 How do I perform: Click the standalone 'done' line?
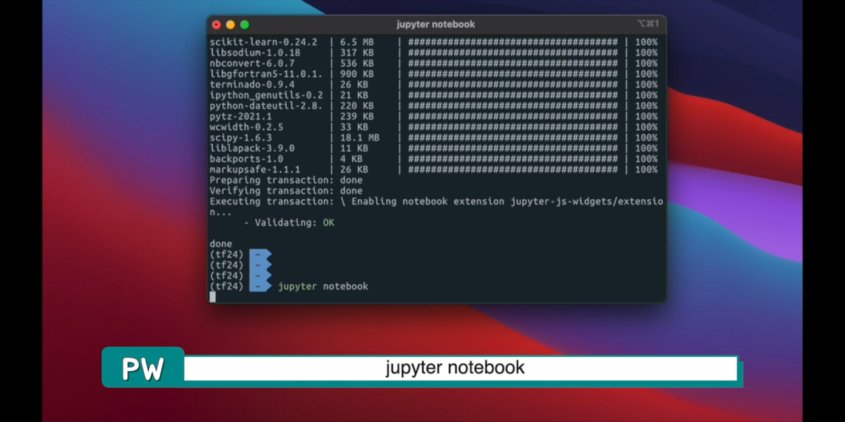tap(221, 244)
